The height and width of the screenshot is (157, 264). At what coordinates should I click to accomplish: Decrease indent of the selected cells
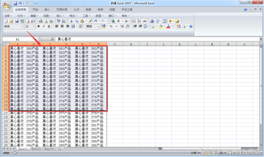(x=135, y=26)
